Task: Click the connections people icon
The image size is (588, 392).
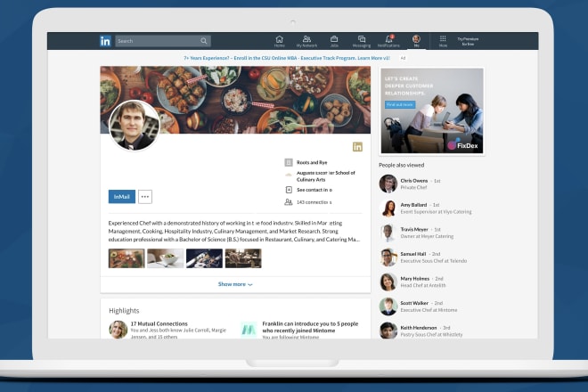Action: pyautogui.click(x=289, y=202)
